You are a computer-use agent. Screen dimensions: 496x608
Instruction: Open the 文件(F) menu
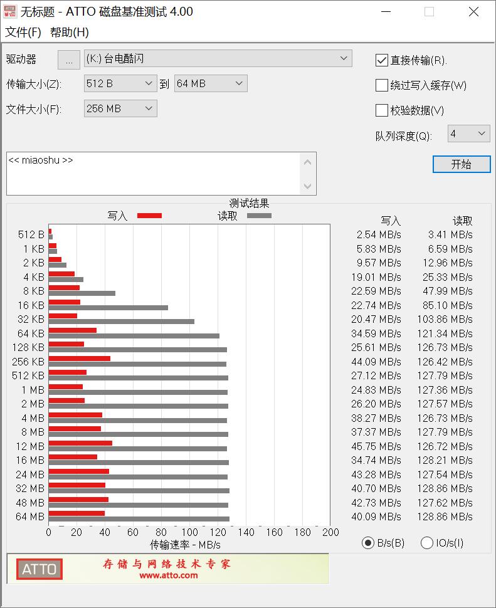tap(23, 32)
